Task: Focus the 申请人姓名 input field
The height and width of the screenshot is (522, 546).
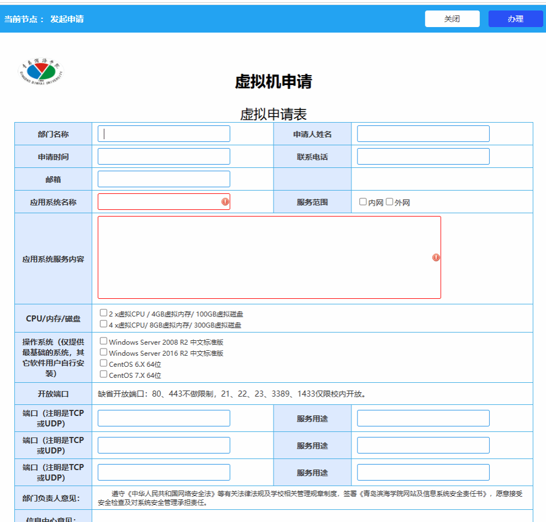Action: point(423,134)
